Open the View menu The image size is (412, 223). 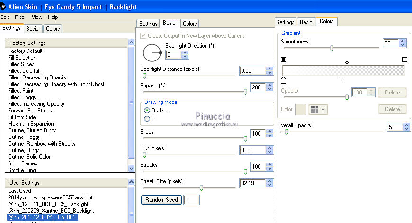pos(37,17)
